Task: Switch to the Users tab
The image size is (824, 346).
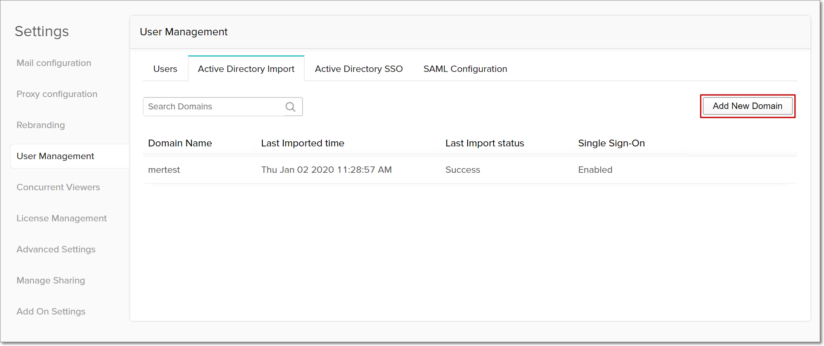Action: (x=165, y=69)
